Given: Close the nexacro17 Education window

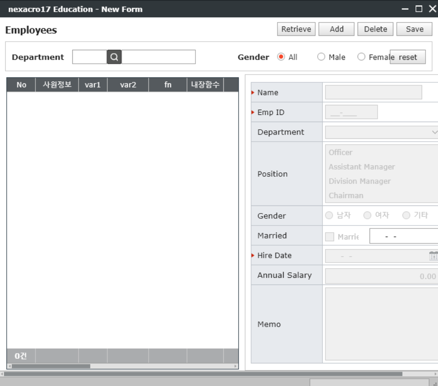Looking at the screenshot, I should pyautogui.click(x=432, y=9).
